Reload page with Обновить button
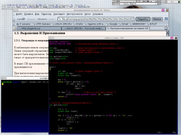The width and height of the screenshot is (181, 135). coord(42,19)
